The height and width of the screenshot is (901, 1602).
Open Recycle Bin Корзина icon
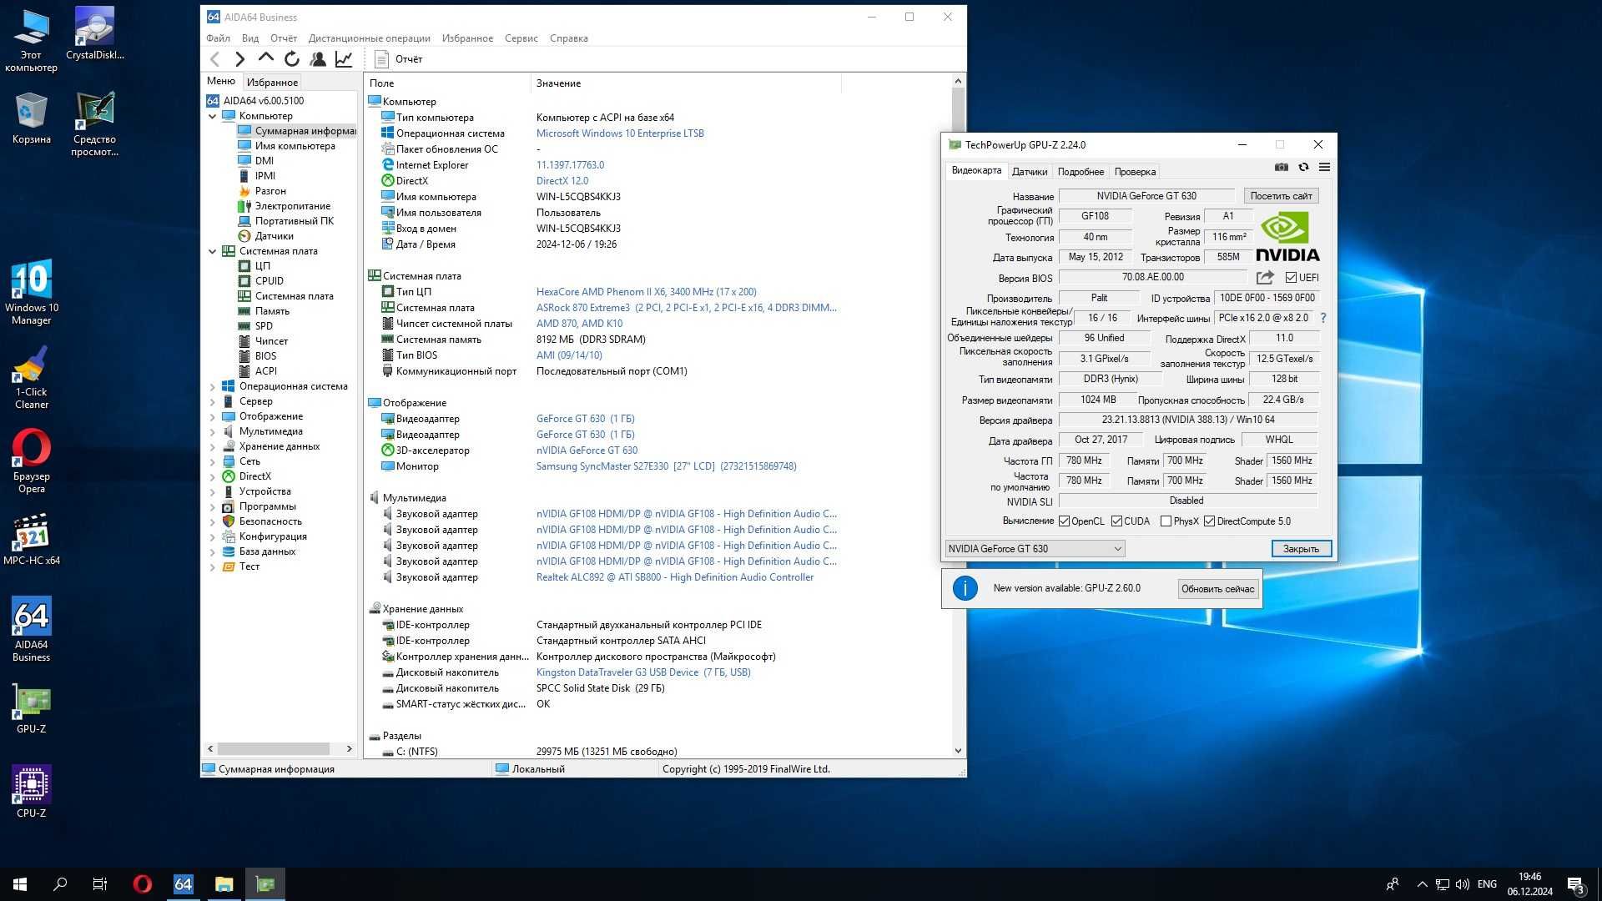pyautogui.click(x=32, y=118)
